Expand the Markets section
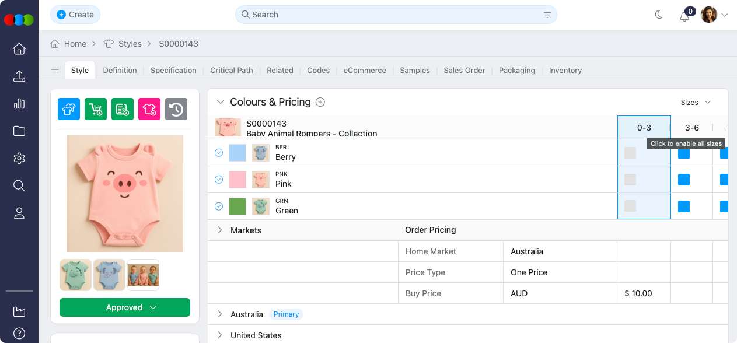This screenshot has width=737, height=343. click(x=219, y=230)
